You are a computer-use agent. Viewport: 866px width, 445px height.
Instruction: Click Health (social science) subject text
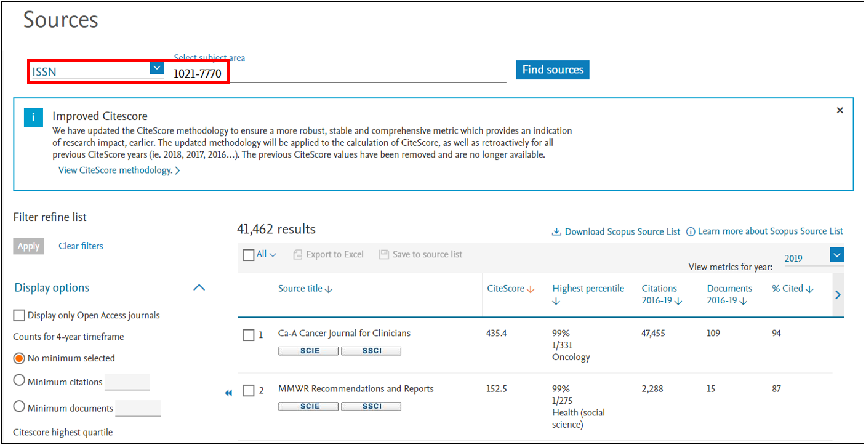(x=579, y=419)
